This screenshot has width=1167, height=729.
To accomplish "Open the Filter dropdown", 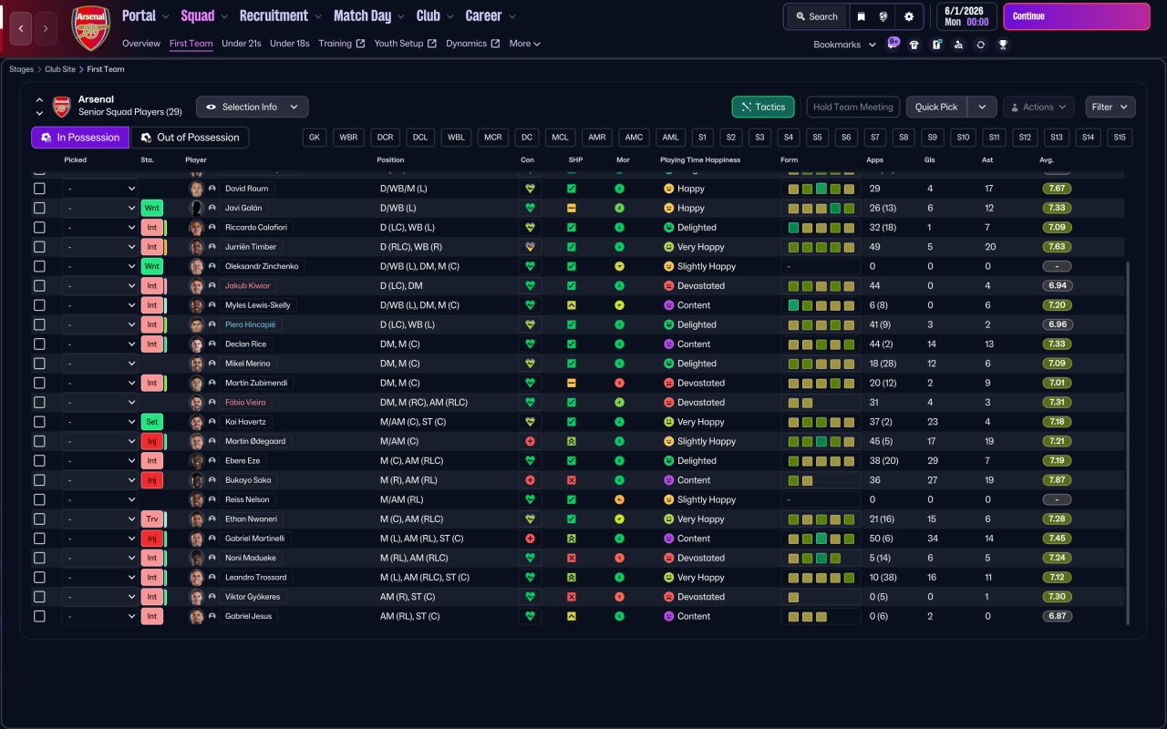I will (x=1110, y=107).
